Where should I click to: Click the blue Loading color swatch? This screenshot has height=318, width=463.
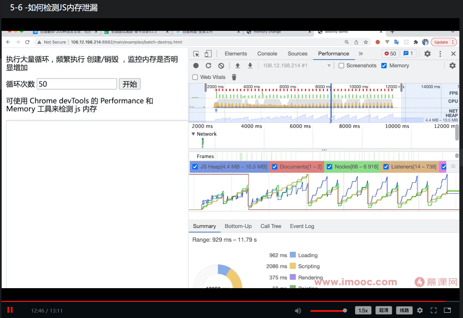point(293,255)
